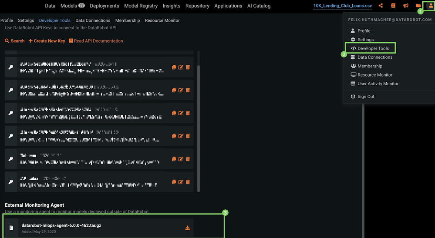The height and width of the screenshot is (238, 435).
Task: Open the documentation book icon in header
Action: [x=393, y=6]
